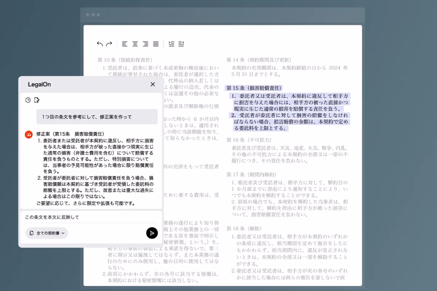Send the message with the paper-plane button

[x=152, y=233]
